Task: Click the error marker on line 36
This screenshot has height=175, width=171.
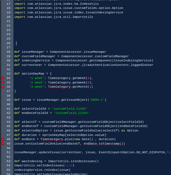Action: click(x=3, y=87)
